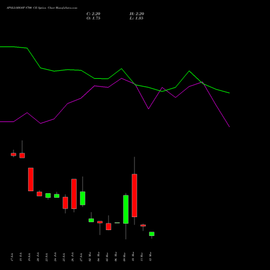The width and height of the screenshot is (270, 270).
Task: Select the open value 'O: 1.75'
Action: 93,18
